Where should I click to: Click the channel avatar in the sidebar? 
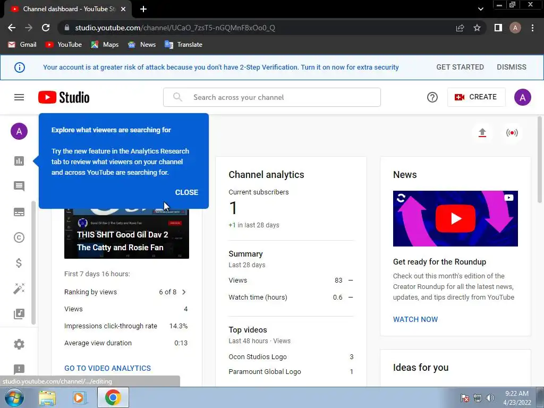[19, 132]
